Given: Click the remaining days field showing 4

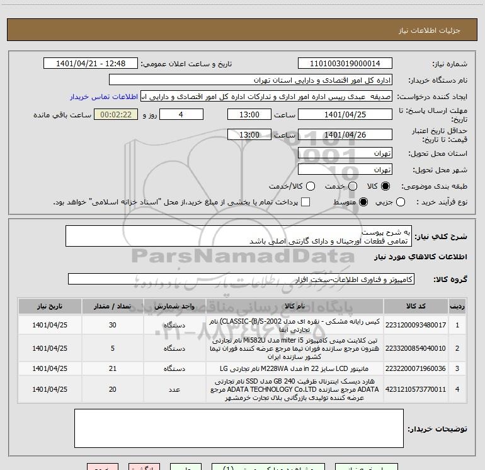Looking at the screenshot, I should (x=181, y=114).
